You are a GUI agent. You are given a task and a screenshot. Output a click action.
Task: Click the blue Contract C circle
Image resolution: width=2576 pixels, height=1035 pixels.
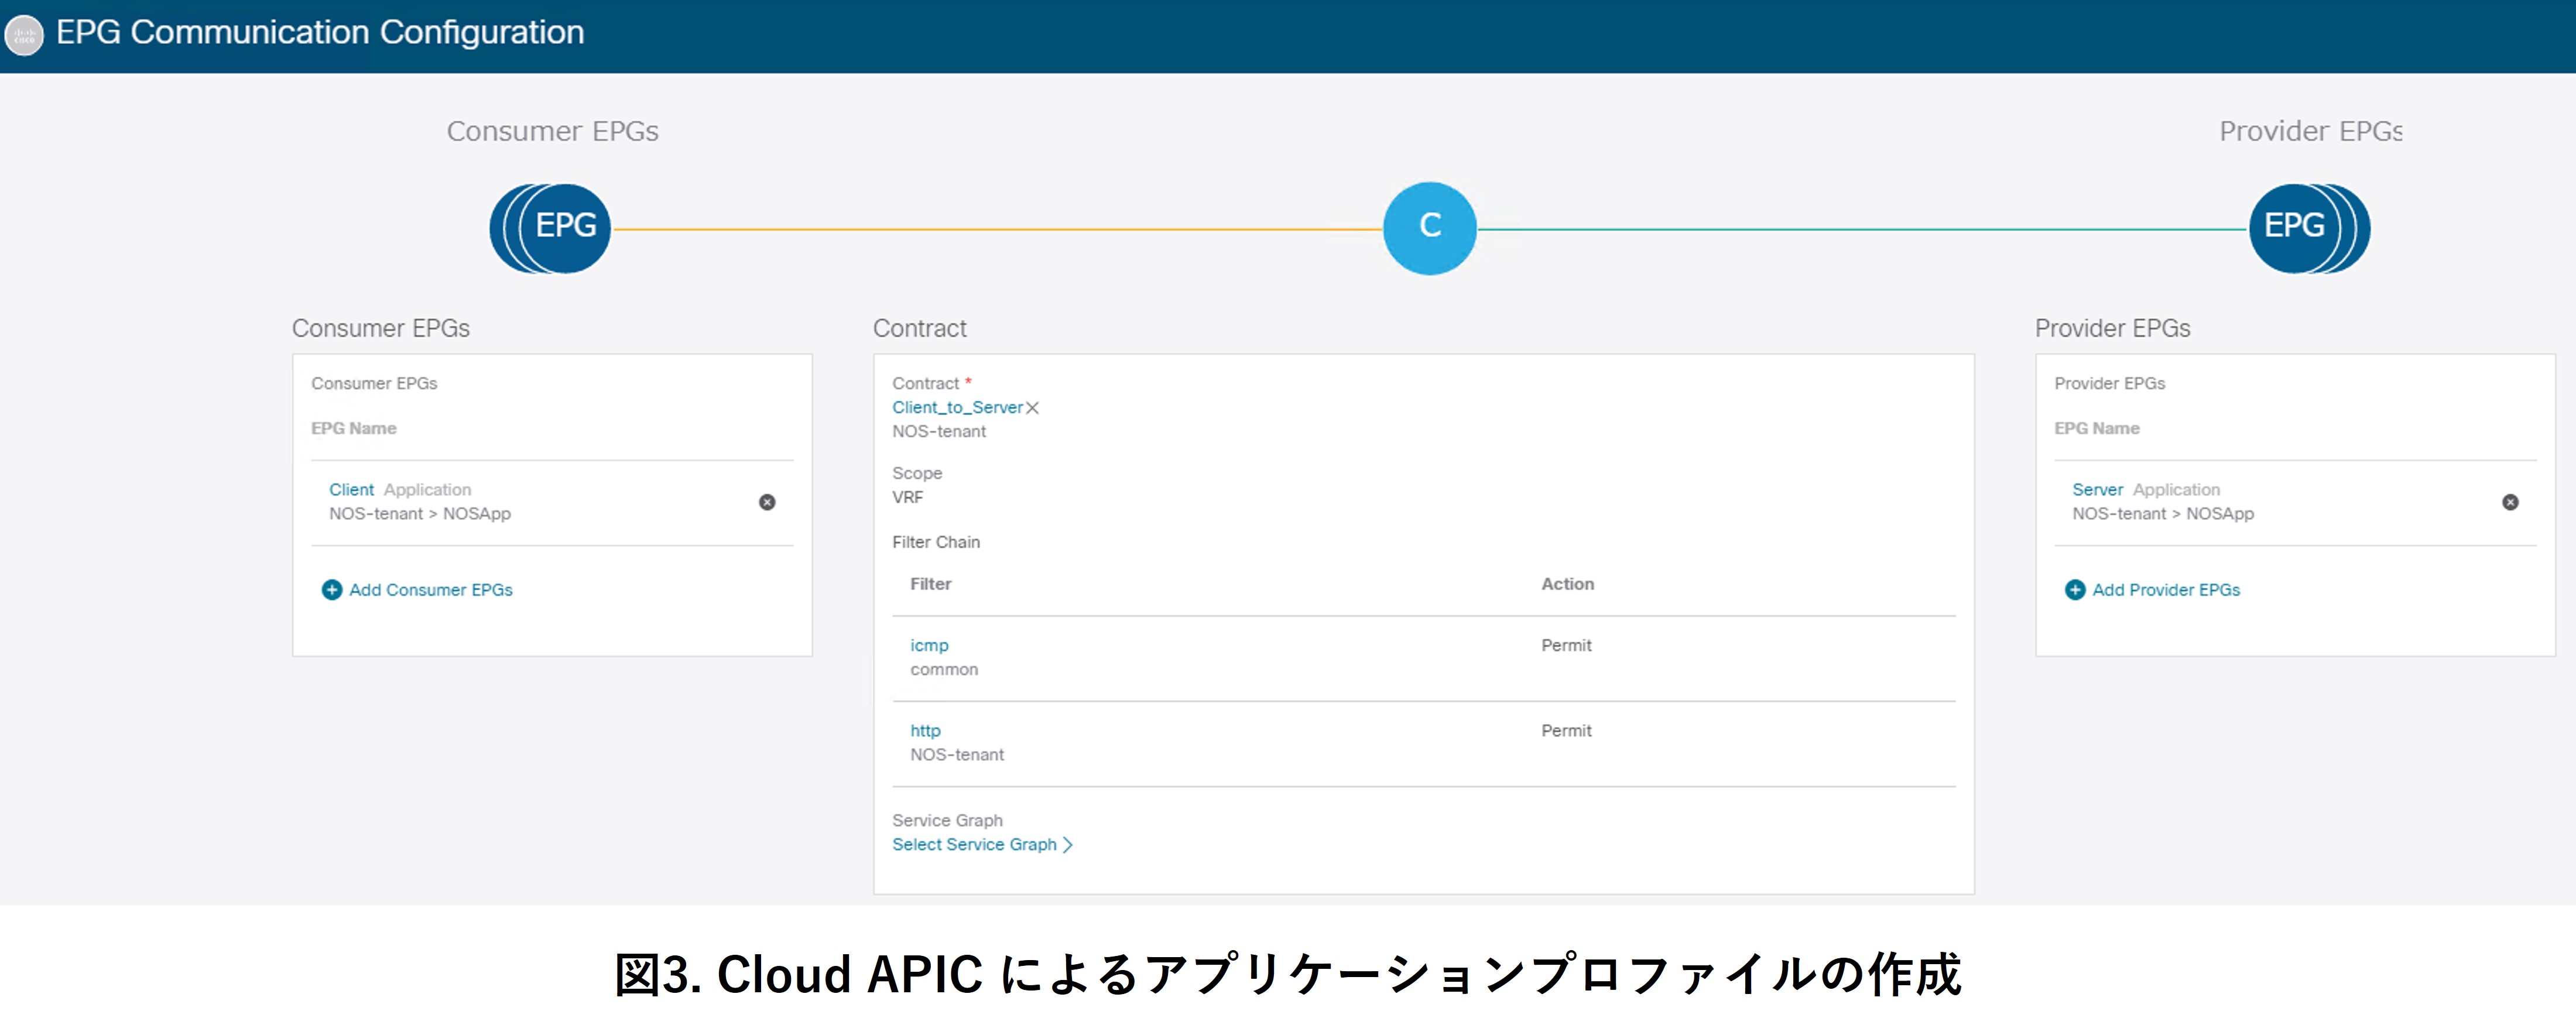click(1430, 228)
